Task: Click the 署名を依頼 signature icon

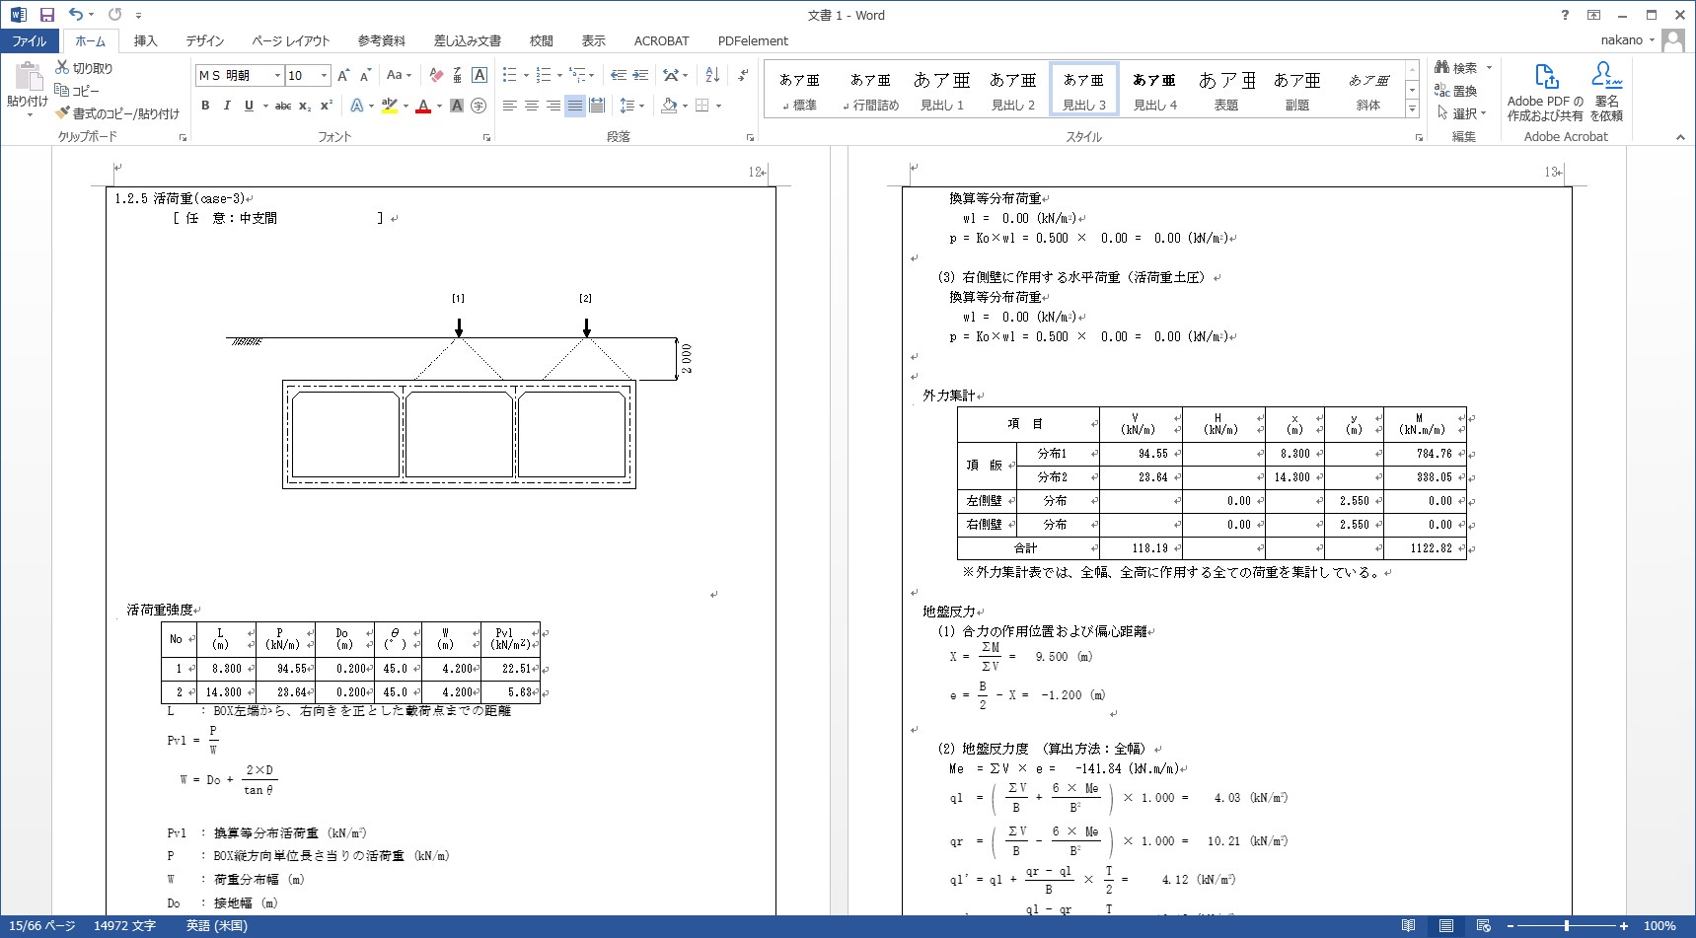Action: pyautogui.click(x=1607, y=91)
